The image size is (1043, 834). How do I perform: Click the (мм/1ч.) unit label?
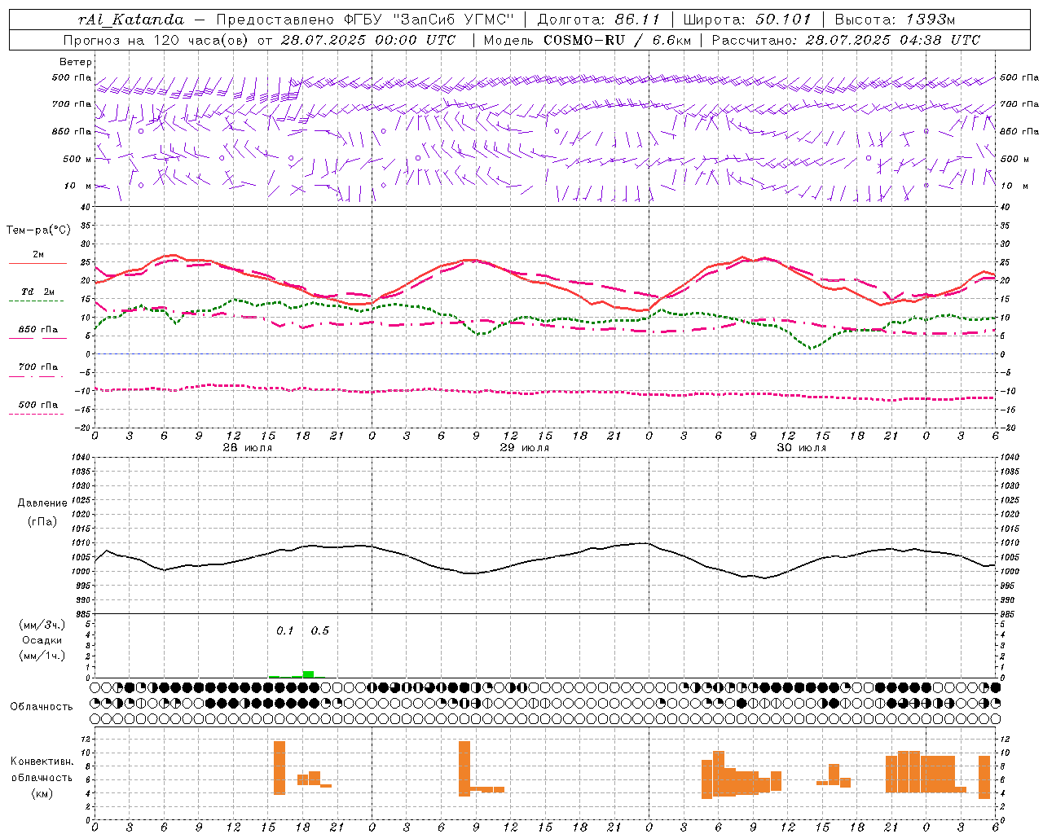[x=42, y=656]
